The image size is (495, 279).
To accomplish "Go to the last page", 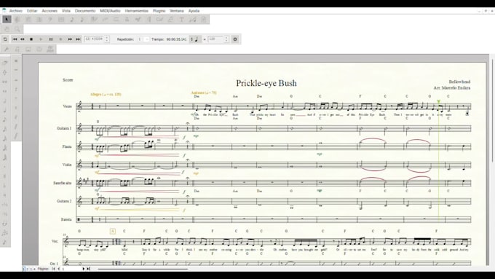I will pyautogui.click(x=88, y=269).
